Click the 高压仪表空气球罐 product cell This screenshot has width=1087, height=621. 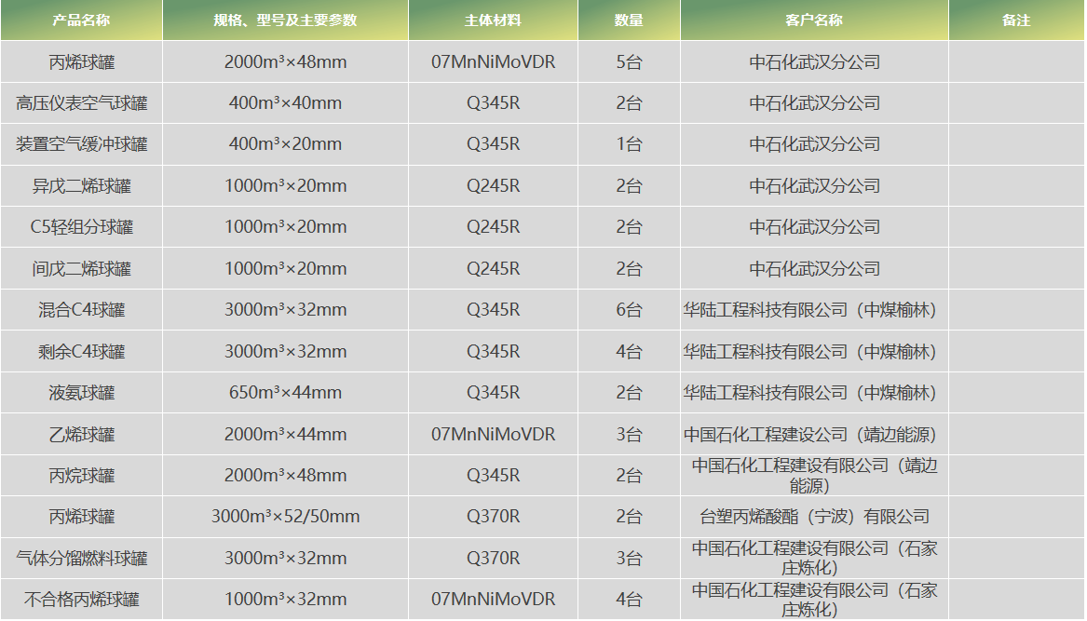81,103
